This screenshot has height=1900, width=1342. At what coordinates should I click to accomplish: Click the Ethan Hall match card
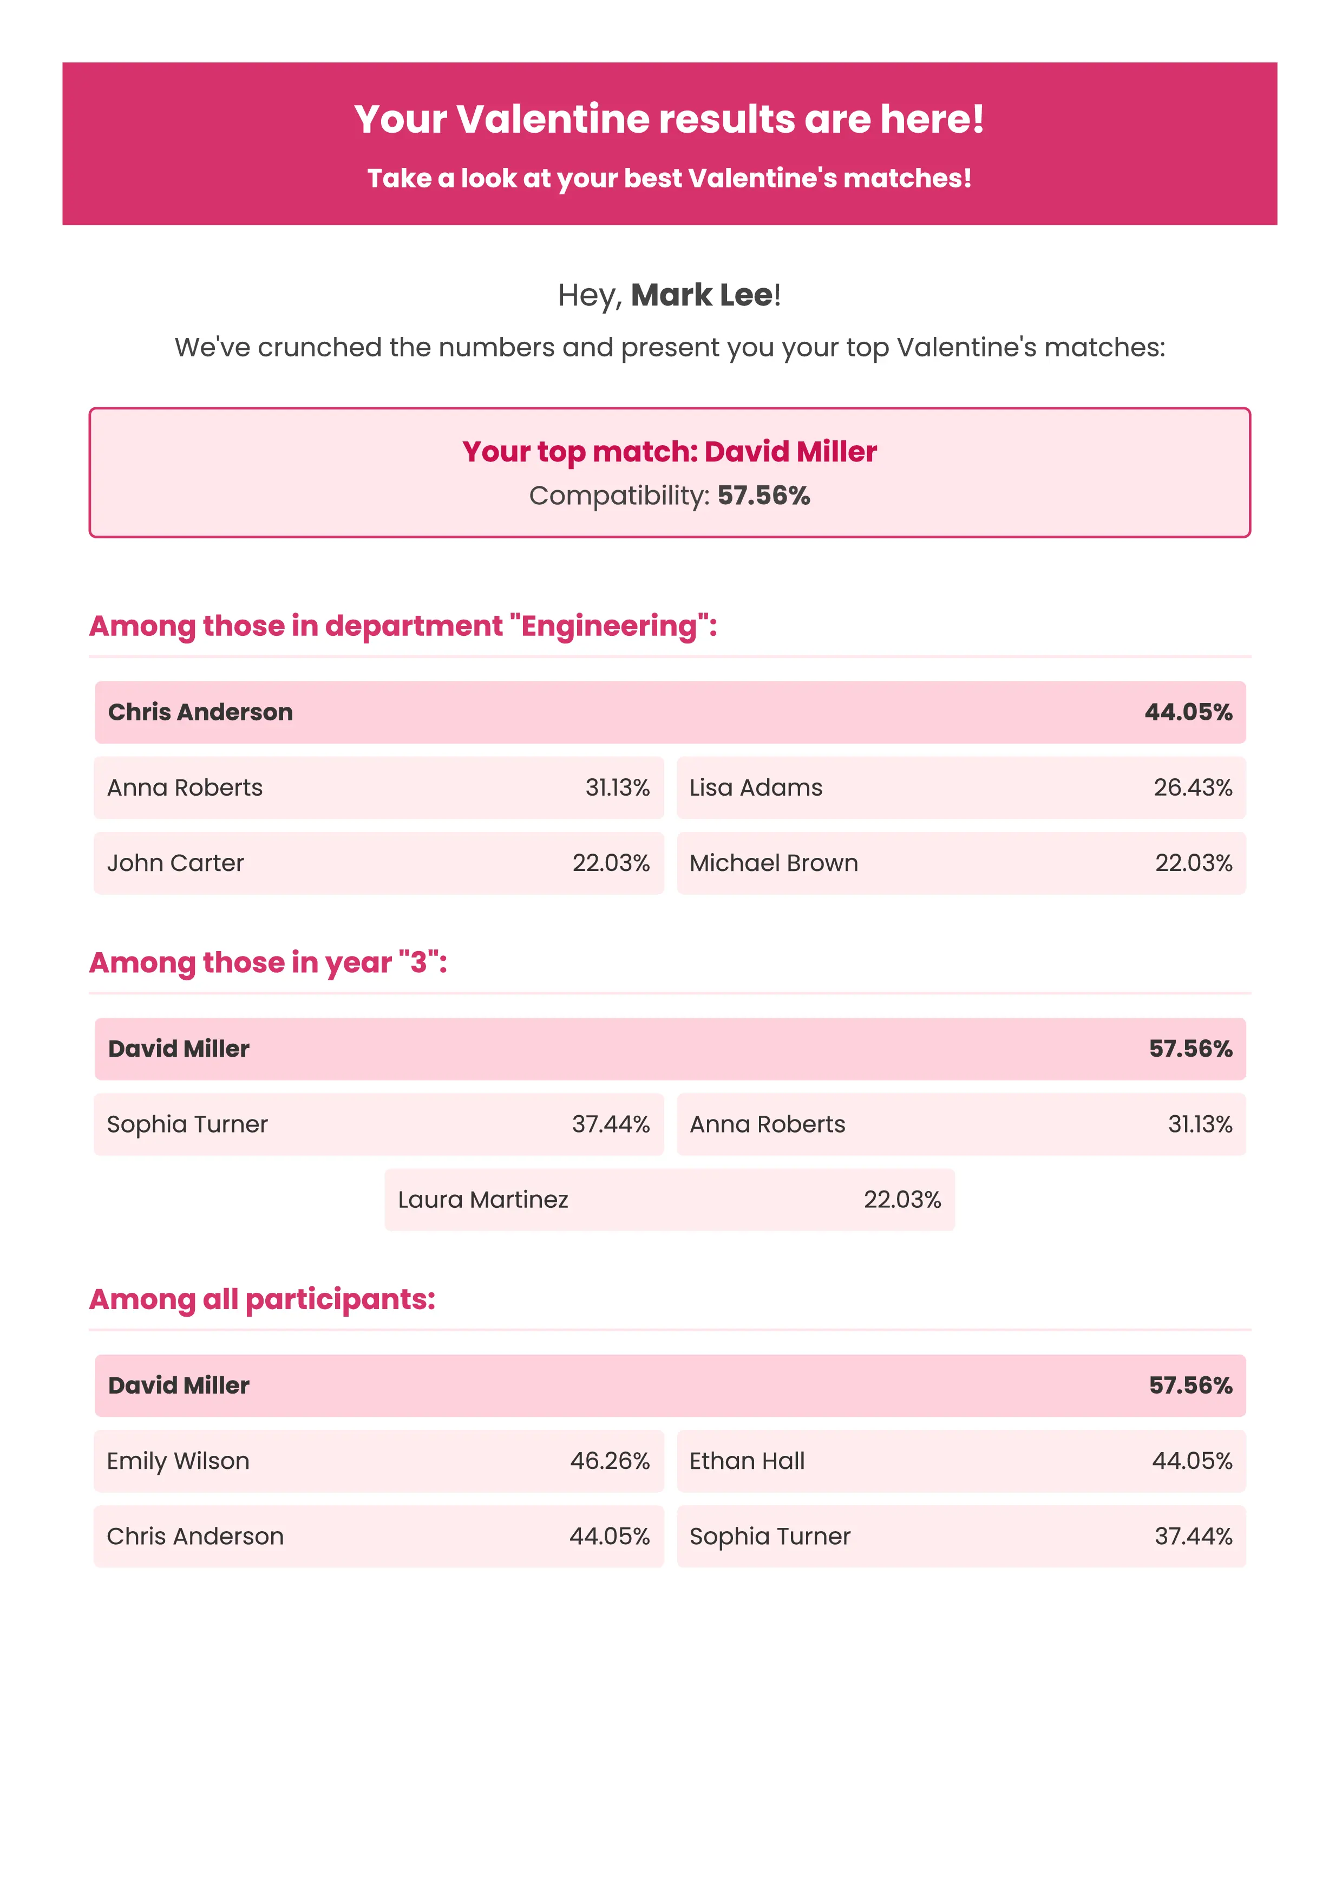tap(961, 1461)
